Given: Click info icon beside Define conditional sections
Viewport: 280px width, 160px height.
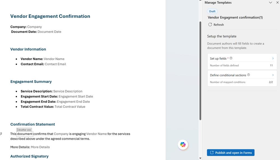Looking at the screenshot, I should coord(249,75).
